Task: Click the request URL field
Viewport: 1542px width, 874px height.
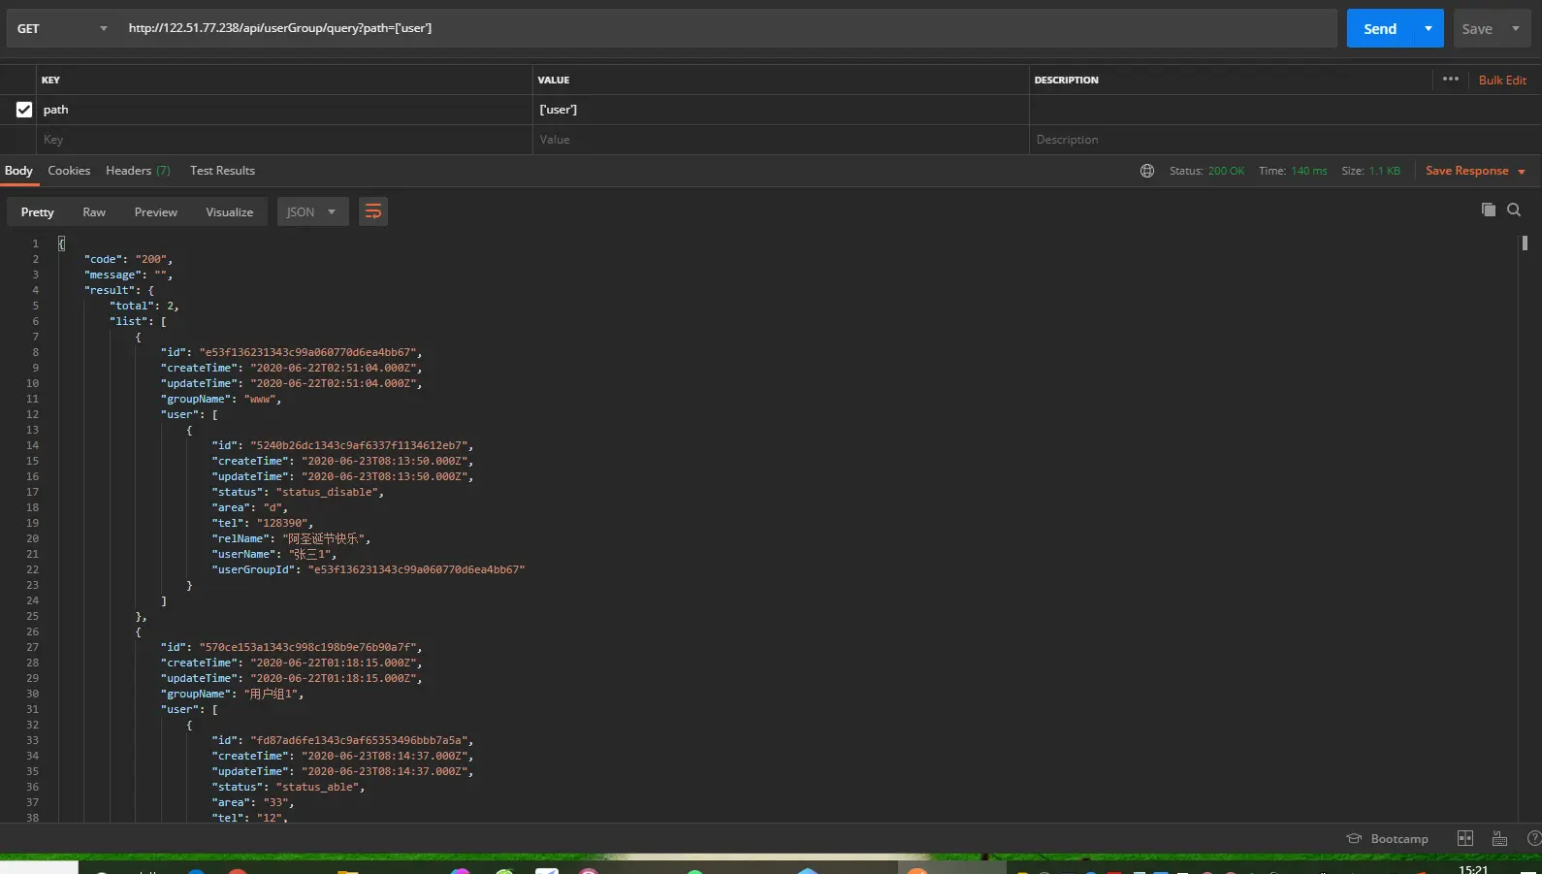Action: pyautogui.click(x=727, y=28)
